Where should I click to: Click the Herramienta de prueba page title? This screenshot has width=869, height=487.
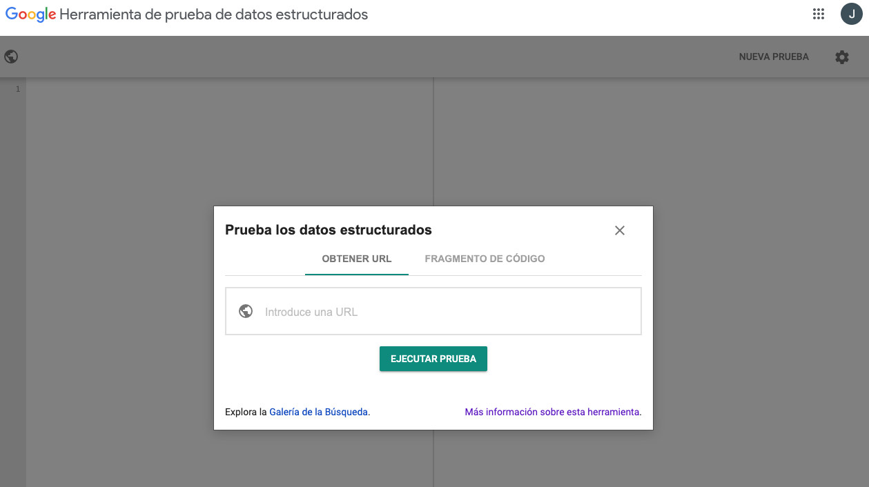pyautogui.click(x=214, y=14)
